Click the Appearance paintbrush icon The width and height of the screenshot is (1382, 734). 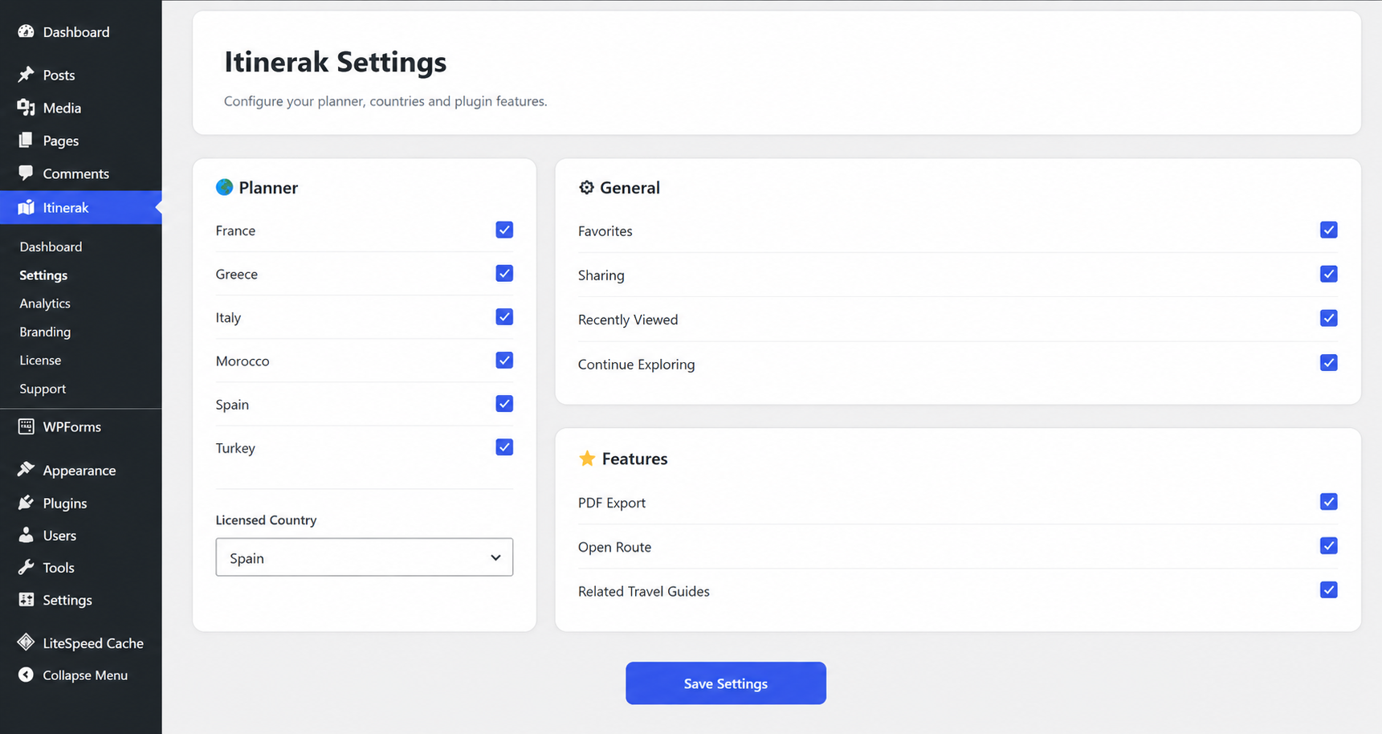point(26,470)
